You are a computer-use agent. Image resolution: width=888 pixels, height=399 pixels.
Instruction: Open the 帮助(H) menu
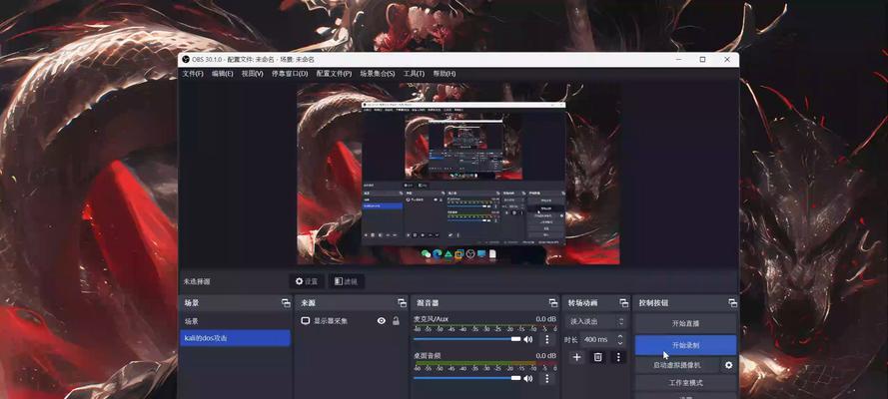pos(444,74)
